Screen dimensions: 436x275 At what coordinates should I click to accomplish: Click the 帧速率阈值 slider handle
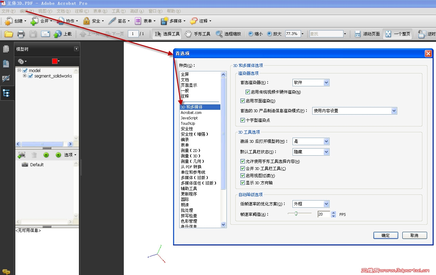coord(296,213)
